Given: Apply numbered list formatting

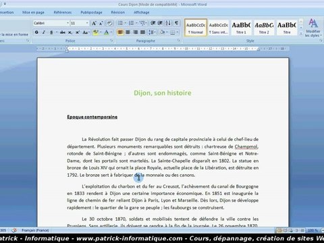Looking at the screenshot, I should [x=132, y=23].
